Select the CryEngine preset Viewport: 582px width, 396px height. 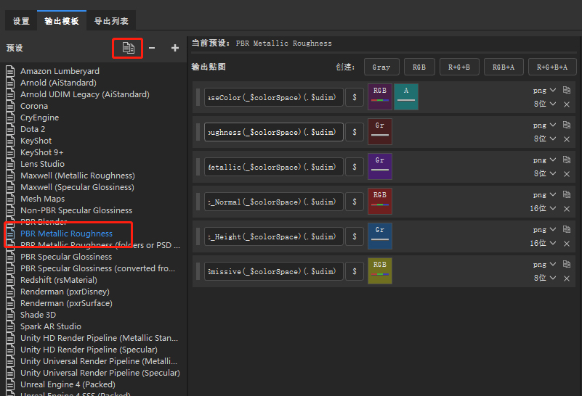40,117
